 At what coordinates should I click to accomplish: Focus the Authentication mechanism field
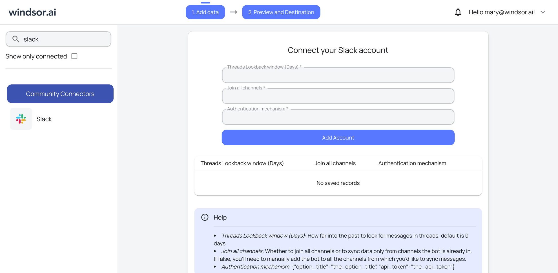tap(338, 117)
